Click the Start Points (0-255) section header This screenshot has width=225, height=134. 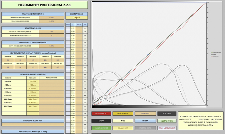33,28
